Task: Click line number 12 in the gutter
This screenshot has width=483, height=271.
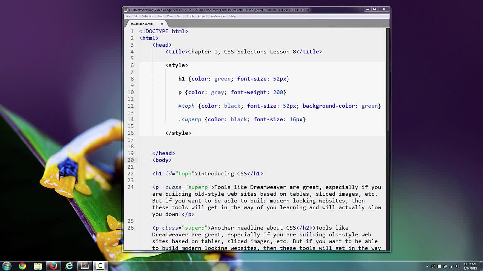Action: (x=131, y=106)
